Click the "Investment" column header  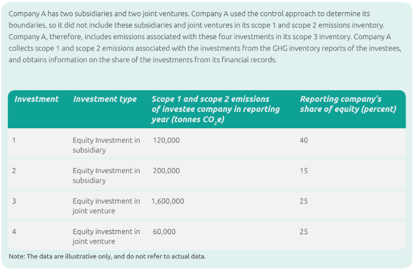pos(36,99)
